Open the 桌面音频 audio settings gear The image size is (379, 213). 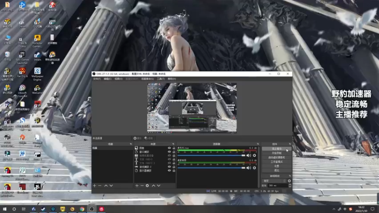tap(254, 168)
